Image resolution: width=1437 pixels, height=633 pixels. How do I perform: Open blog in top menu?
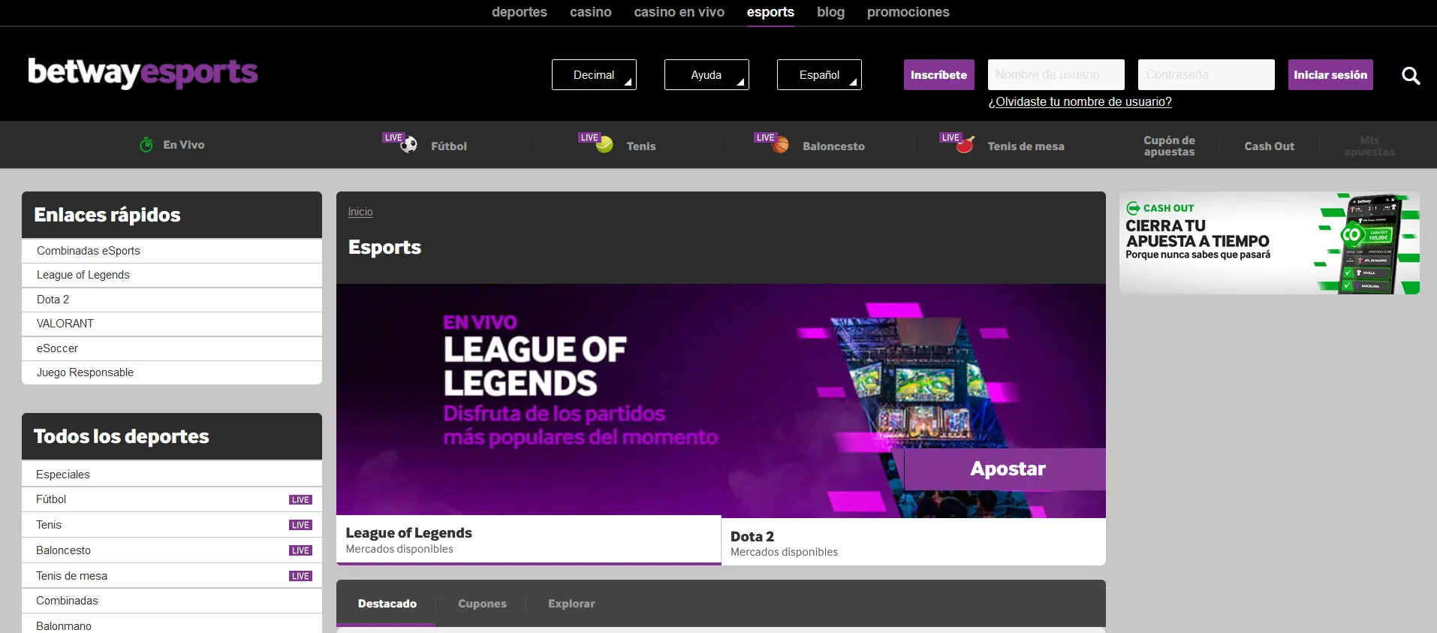point(831,12)
